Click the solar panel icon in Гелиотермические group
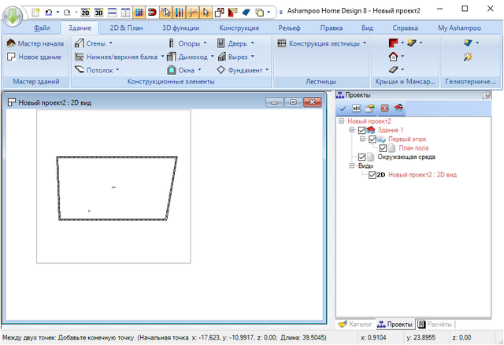The width and height of the screenshot is (504, 345). (x=469, y=43)
